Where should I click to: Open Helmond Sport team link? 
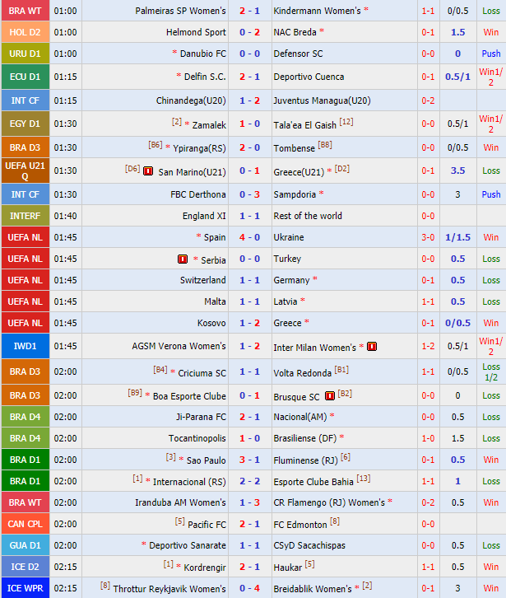tap(196, 32)
